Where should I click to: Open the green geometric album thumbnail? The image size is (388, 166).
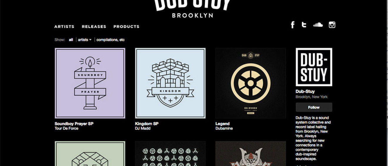(90, 154)
